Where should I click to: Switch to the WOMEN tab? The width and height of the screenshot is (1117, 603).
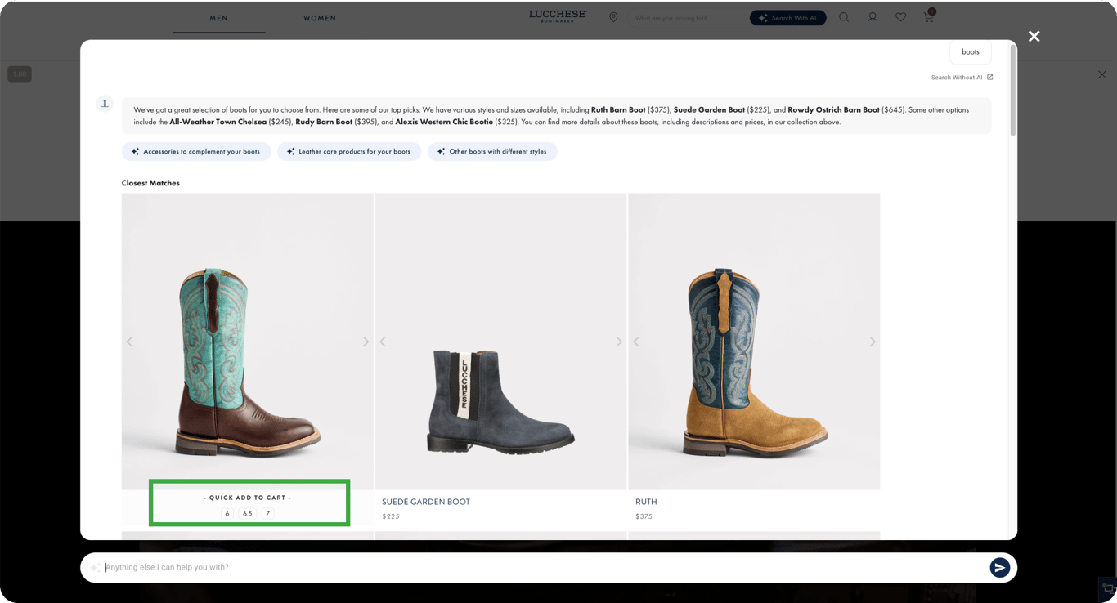click(320, 18)
